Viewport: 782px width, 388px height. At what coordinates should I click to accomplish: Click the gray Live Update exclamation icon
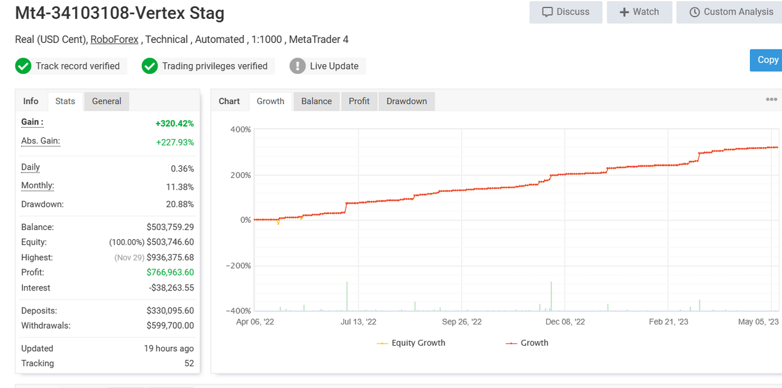coord(297,66)
